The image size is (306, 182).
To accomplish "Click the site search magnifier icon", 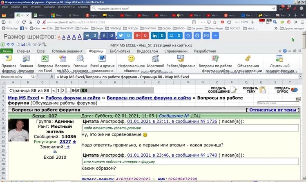I will click(33, 77).
